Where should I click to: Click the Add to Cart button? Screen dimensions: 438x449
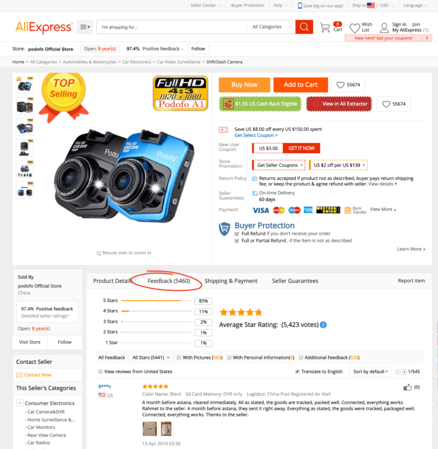tap(301, 85)
